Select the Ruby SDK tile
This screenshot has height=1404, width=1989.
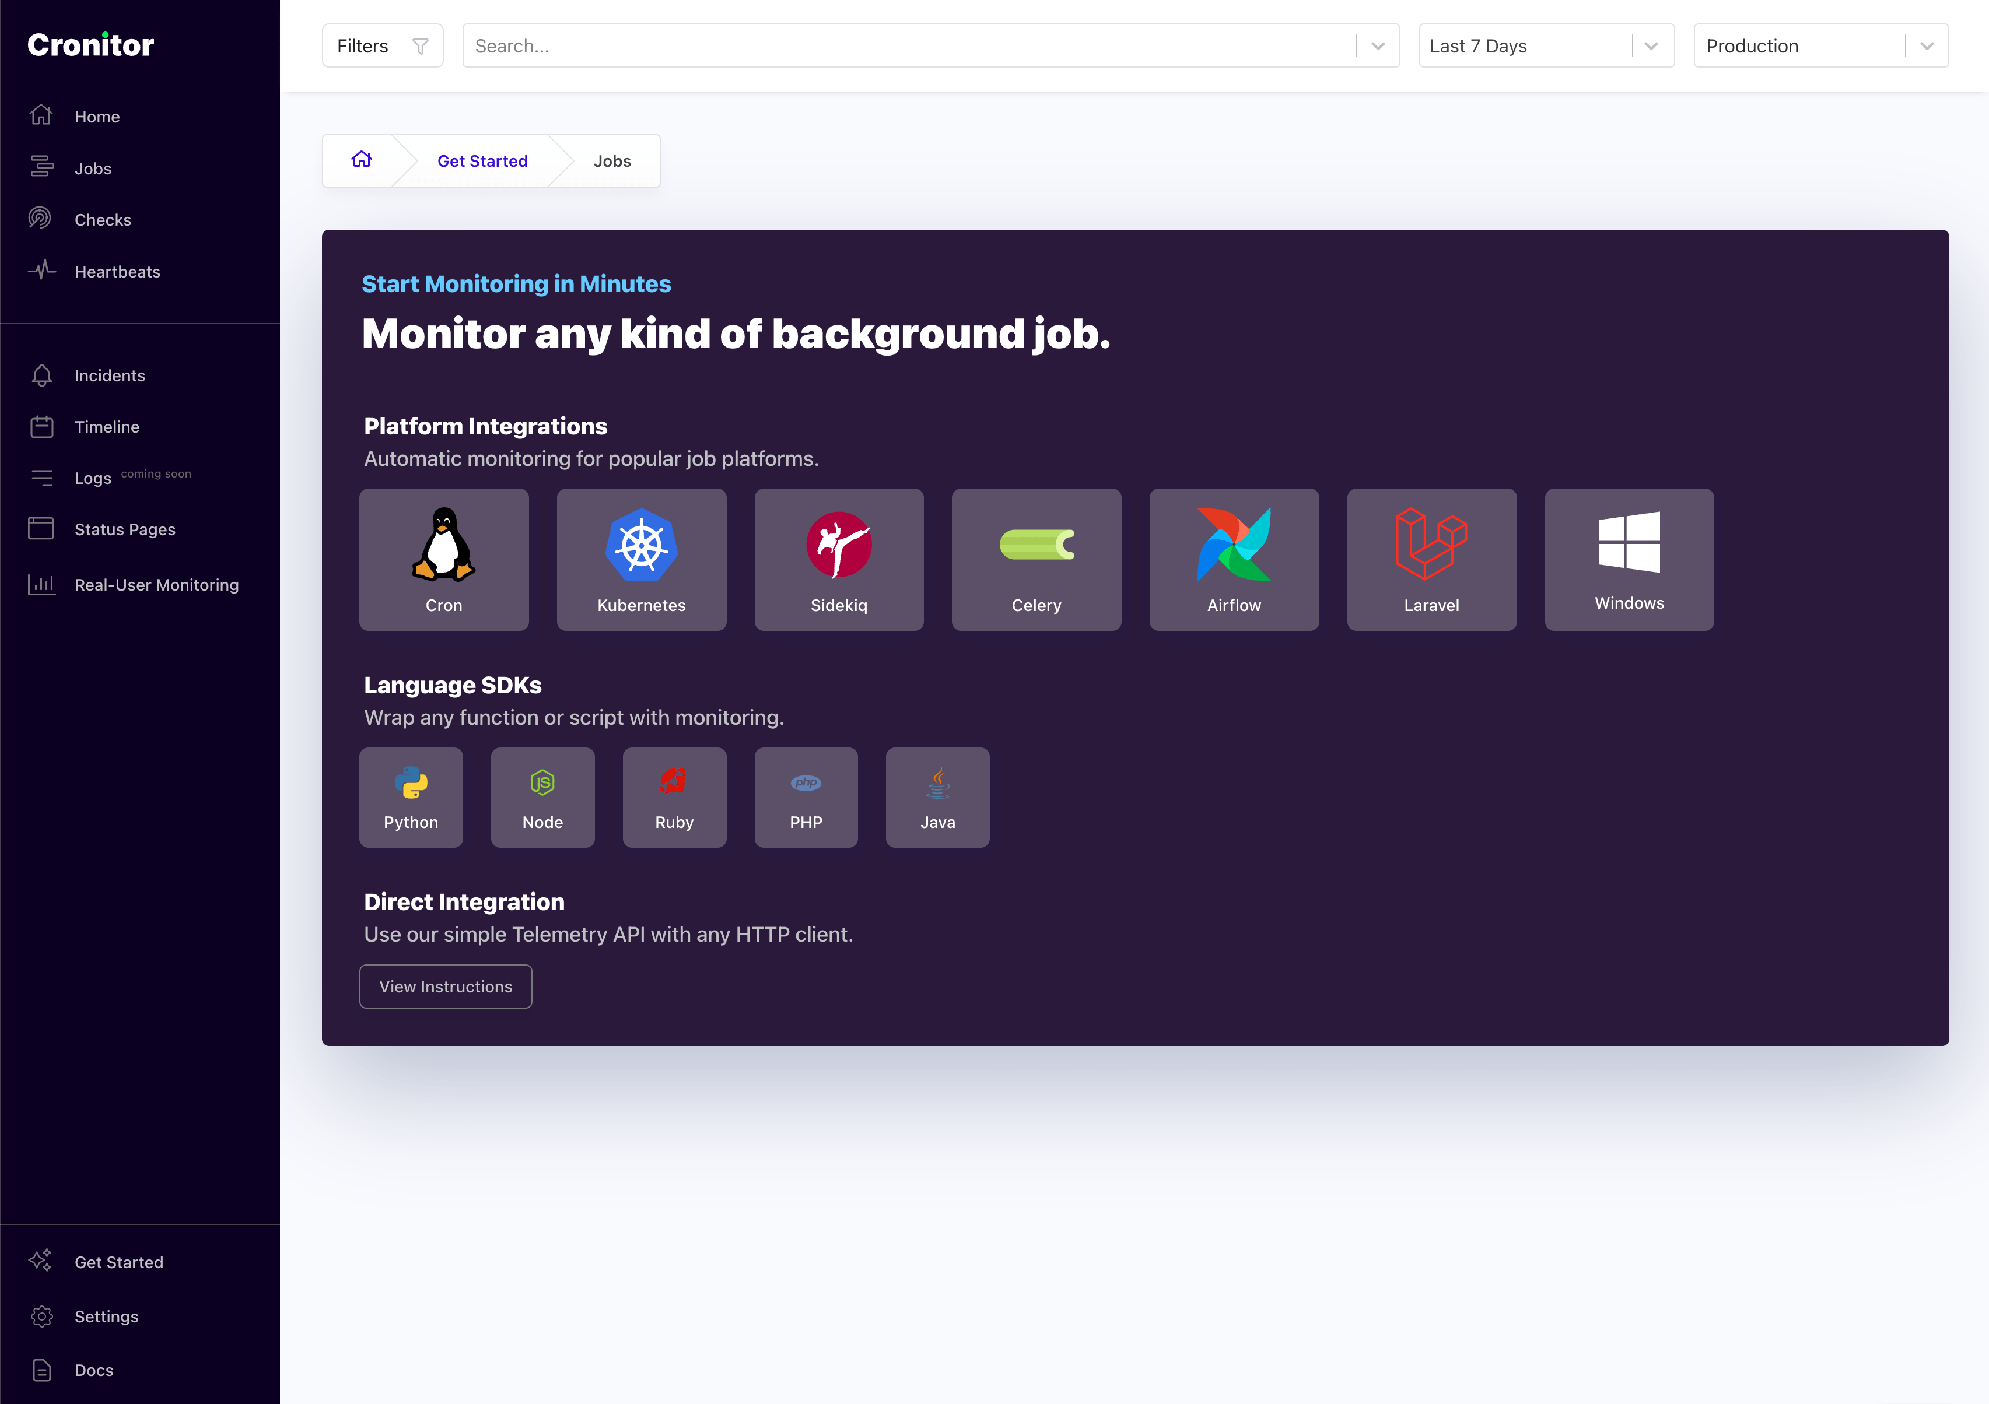[674, 797]
